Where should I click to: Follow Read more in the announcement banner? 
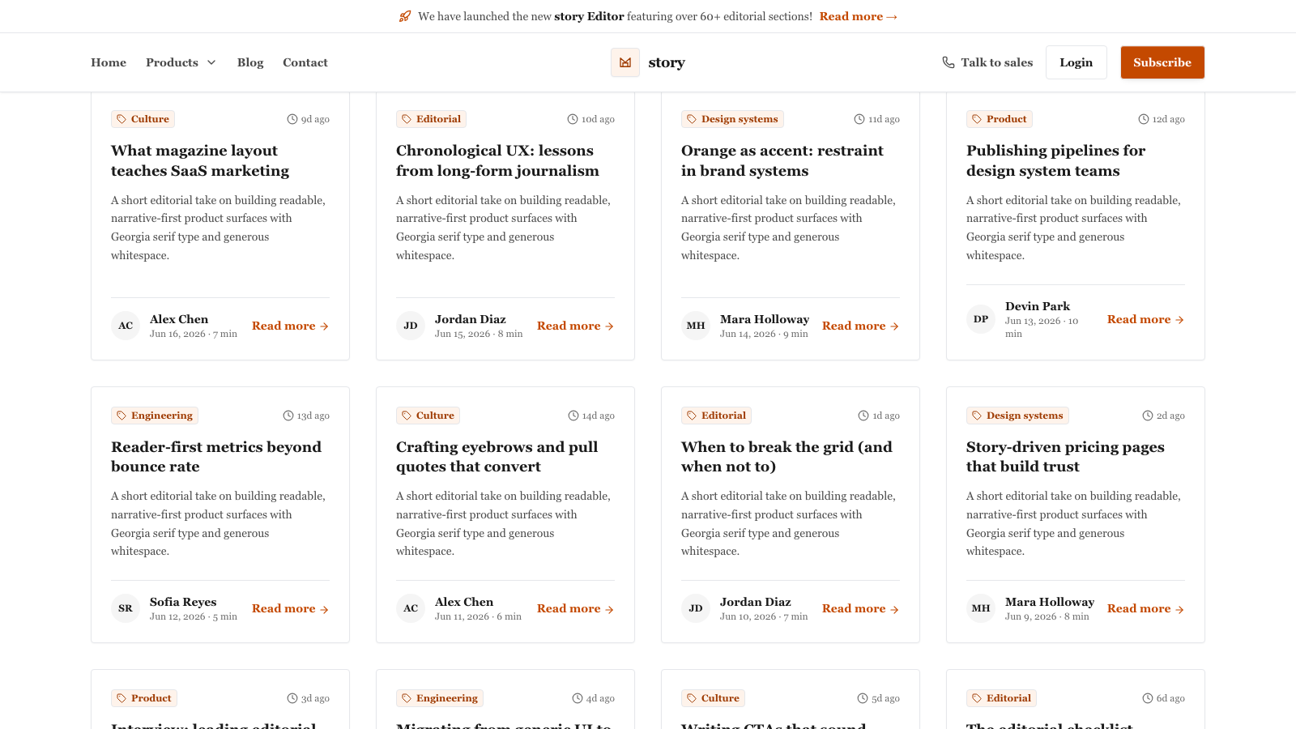[859, 16]
